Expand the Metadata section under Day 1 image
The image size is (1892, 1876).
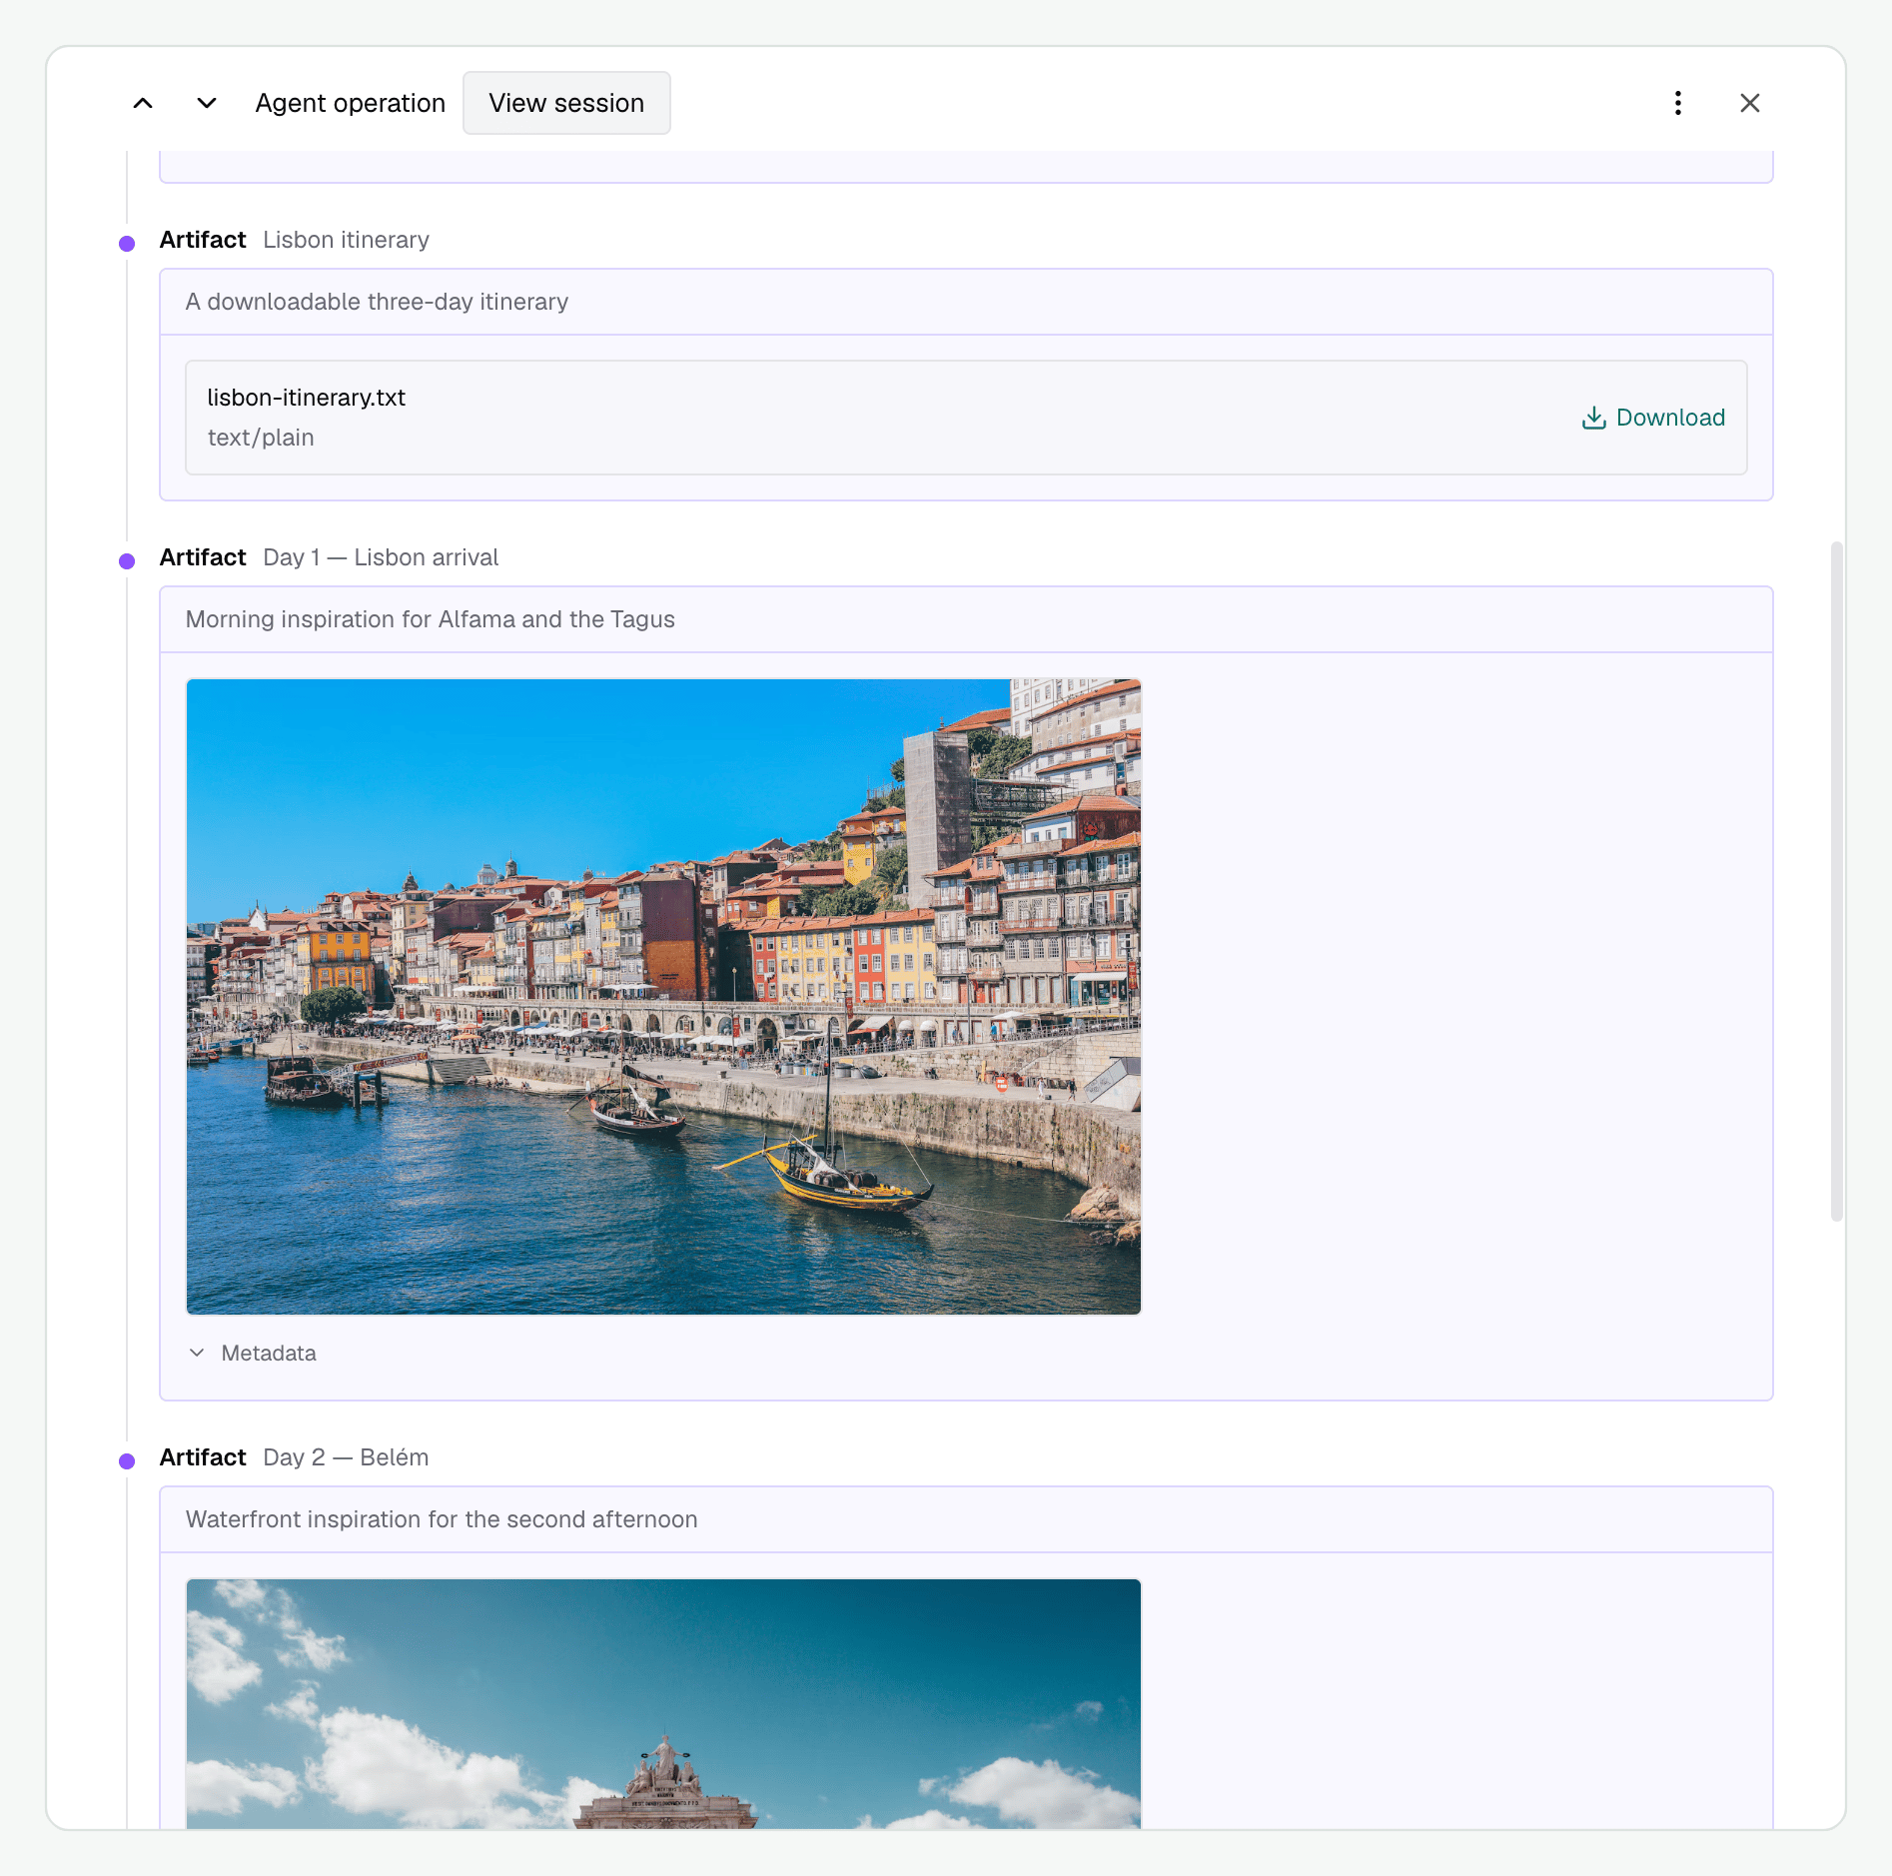[x=253, y=1353]
